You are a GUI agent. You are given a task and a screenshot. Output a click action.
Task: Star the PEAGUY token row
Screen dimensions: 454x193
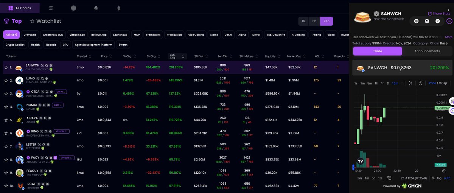coord(6,173)
